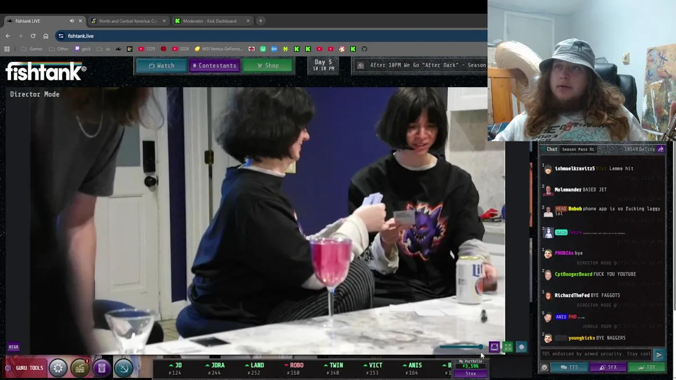Click the TTS button
Viewport: 676px width, 380px height.
[x=569, y=367]
